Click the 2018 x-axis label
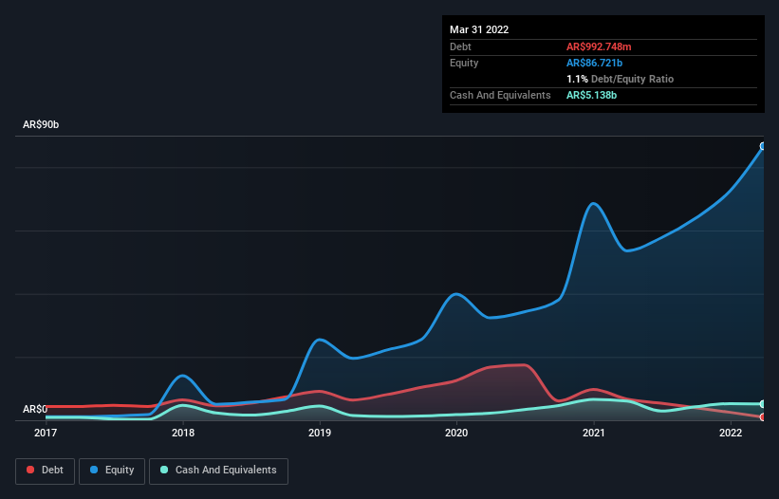This screenshot has width=779, height=499. pos(183,433)
